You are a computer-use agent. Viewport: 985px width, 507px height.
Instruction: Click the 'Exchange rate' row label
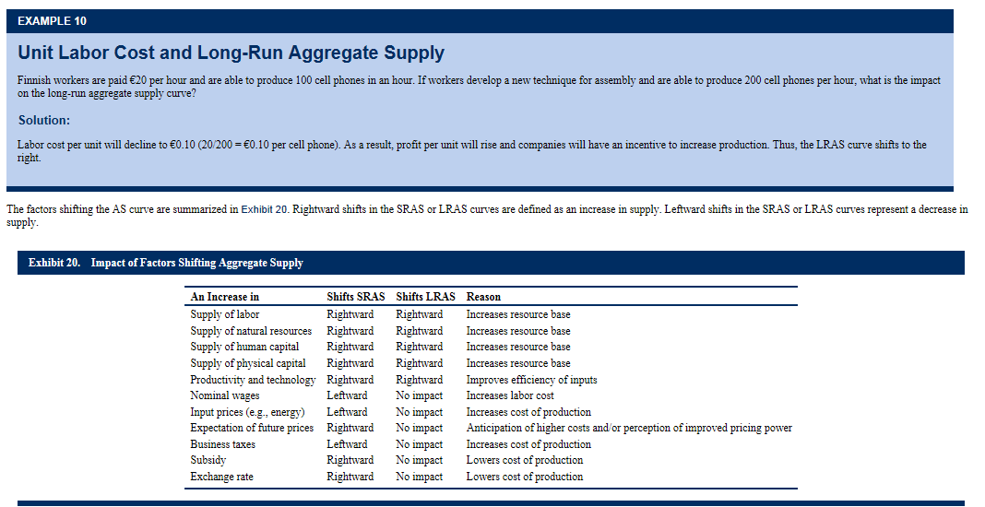(221, 477)
